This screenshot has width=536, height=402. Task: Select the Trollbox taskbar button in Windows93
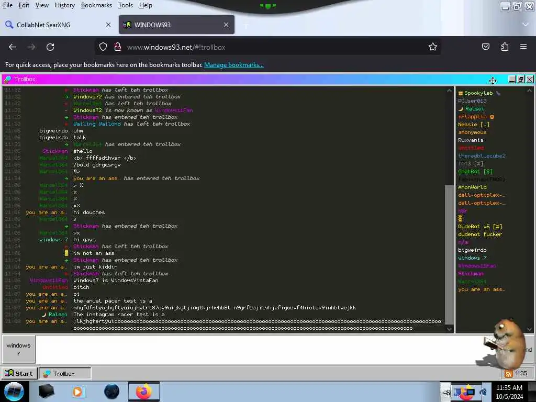coord(65,373)
